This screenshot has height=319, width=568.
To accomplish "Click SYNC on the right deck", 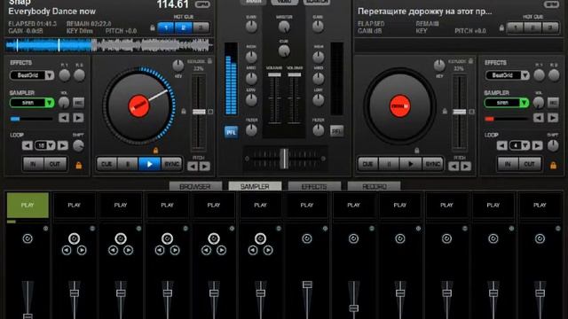I will pyautogui.click(x=432, y=164).
